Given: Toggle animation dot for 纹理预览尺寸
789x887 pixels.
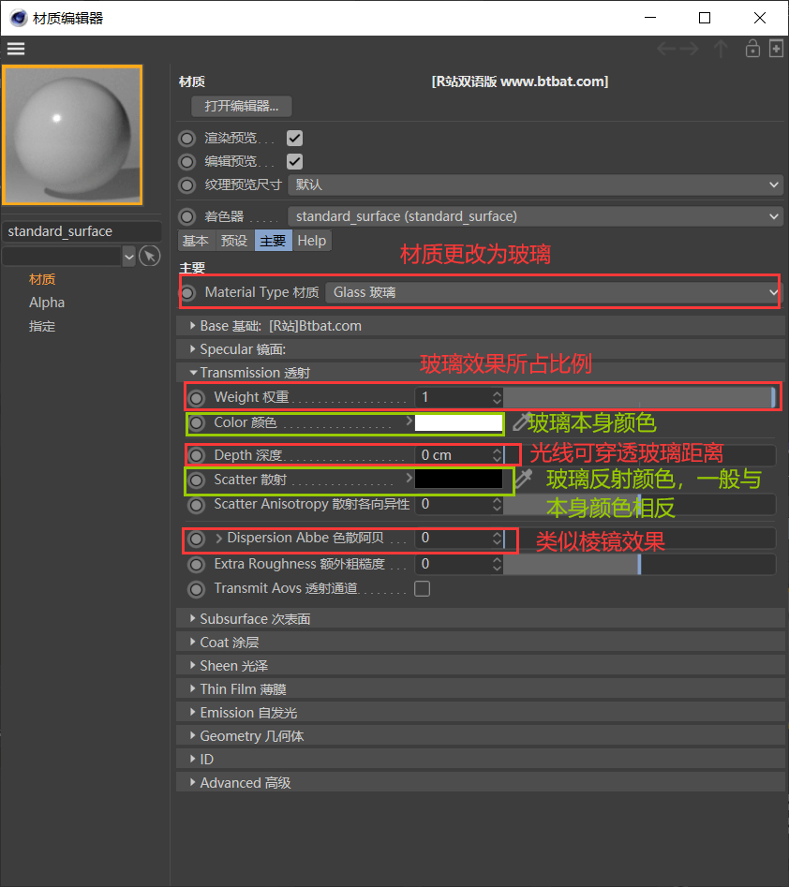Looking at the screenshot, I should (x=186, y=185).
